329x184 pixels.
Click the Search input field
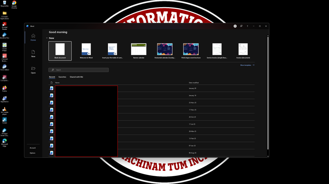pos(78,70)
